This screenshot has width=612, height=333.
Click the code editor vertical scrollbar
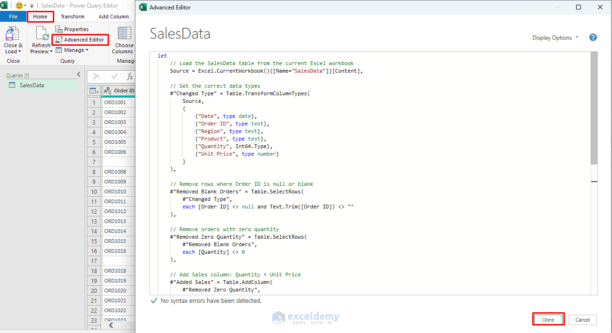594,108
